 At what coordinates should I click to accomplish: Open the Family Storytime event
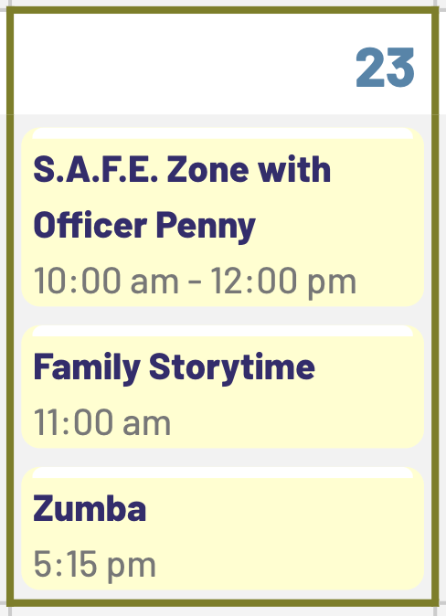click(174, 366)
